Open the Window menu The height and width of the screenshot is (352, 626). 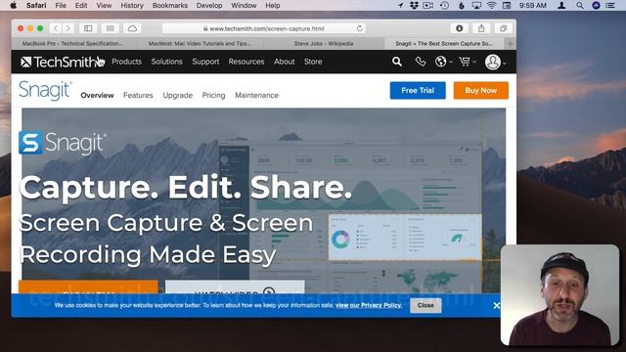[x=244, y=5]
